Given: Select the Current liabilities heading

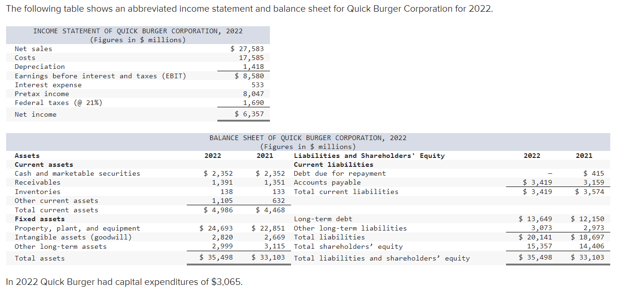Looking at the screenshot, I should [x=334, y=164].
